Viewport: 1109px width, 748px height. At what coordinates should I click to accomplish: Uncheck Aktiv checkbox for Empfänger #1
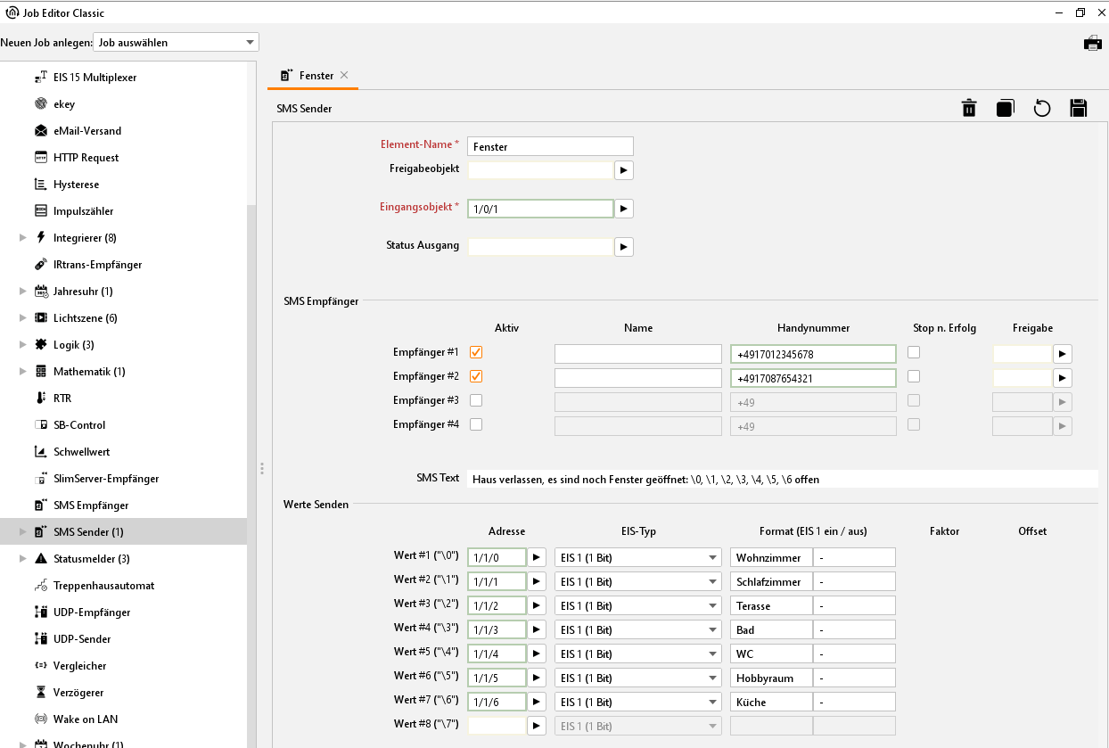[x=476, y=352]
